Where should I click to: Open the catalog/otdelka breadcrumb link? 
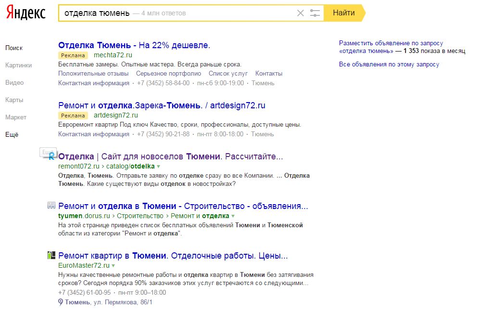tap(130, 167)
